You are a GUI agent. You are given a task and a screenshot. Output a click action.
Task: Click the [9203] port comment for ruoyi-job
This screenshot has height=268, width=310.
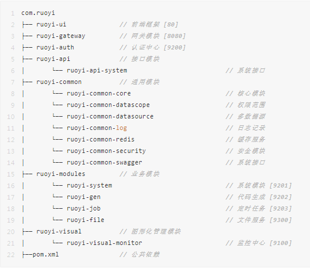pyautogui.click(x=281, y=208)
